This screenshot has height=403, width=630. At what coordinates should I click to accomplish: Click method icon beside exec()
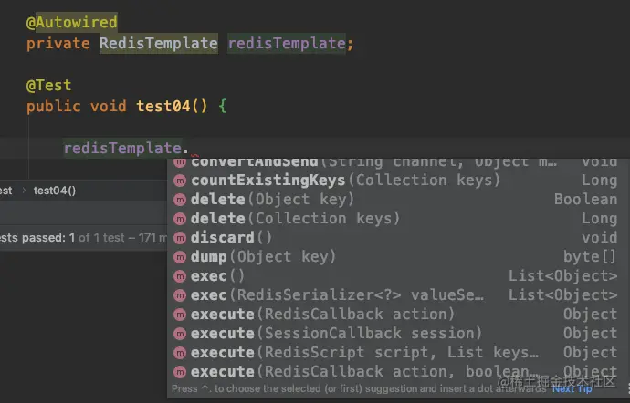pyautogui.click(x=180, y=276)
